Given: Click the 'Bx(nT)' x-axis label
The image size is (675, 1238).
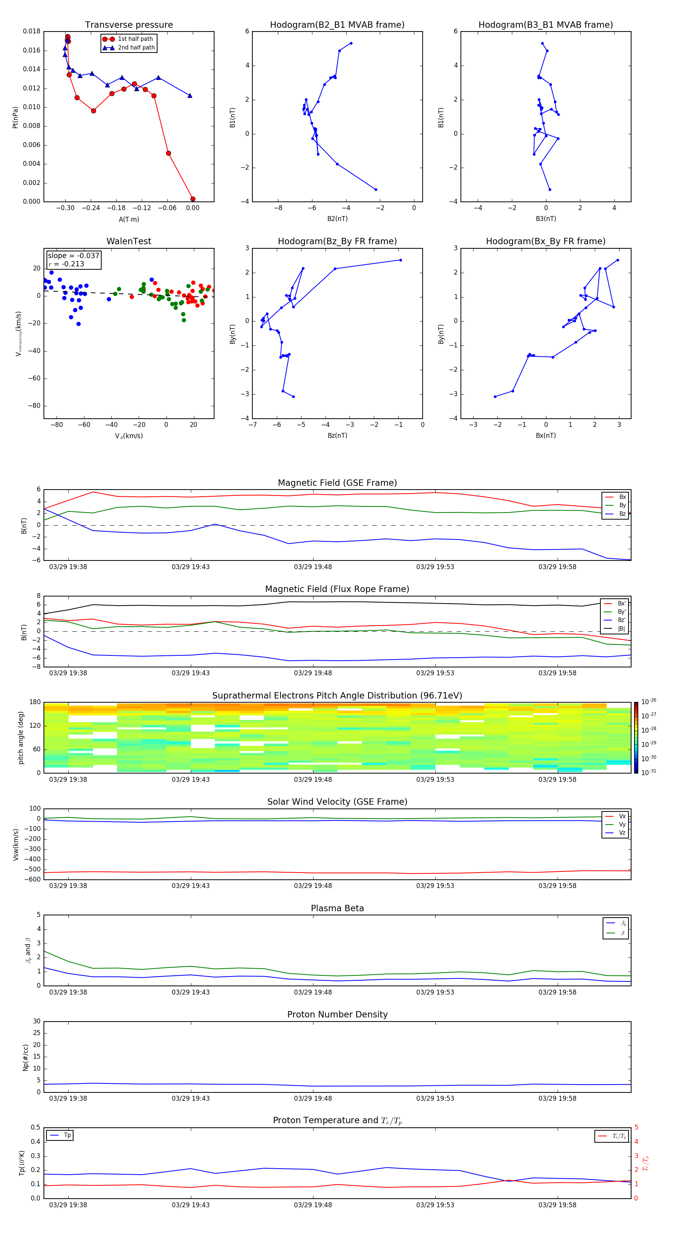Looking at the screenshot, I should 546,436.
